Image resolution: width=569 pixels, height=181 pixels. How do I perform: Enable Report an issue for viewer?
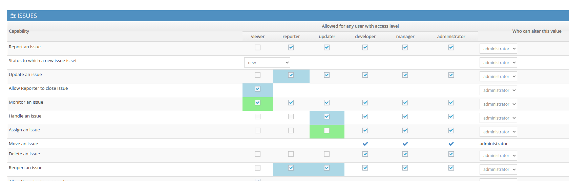(x=258, y=47)
